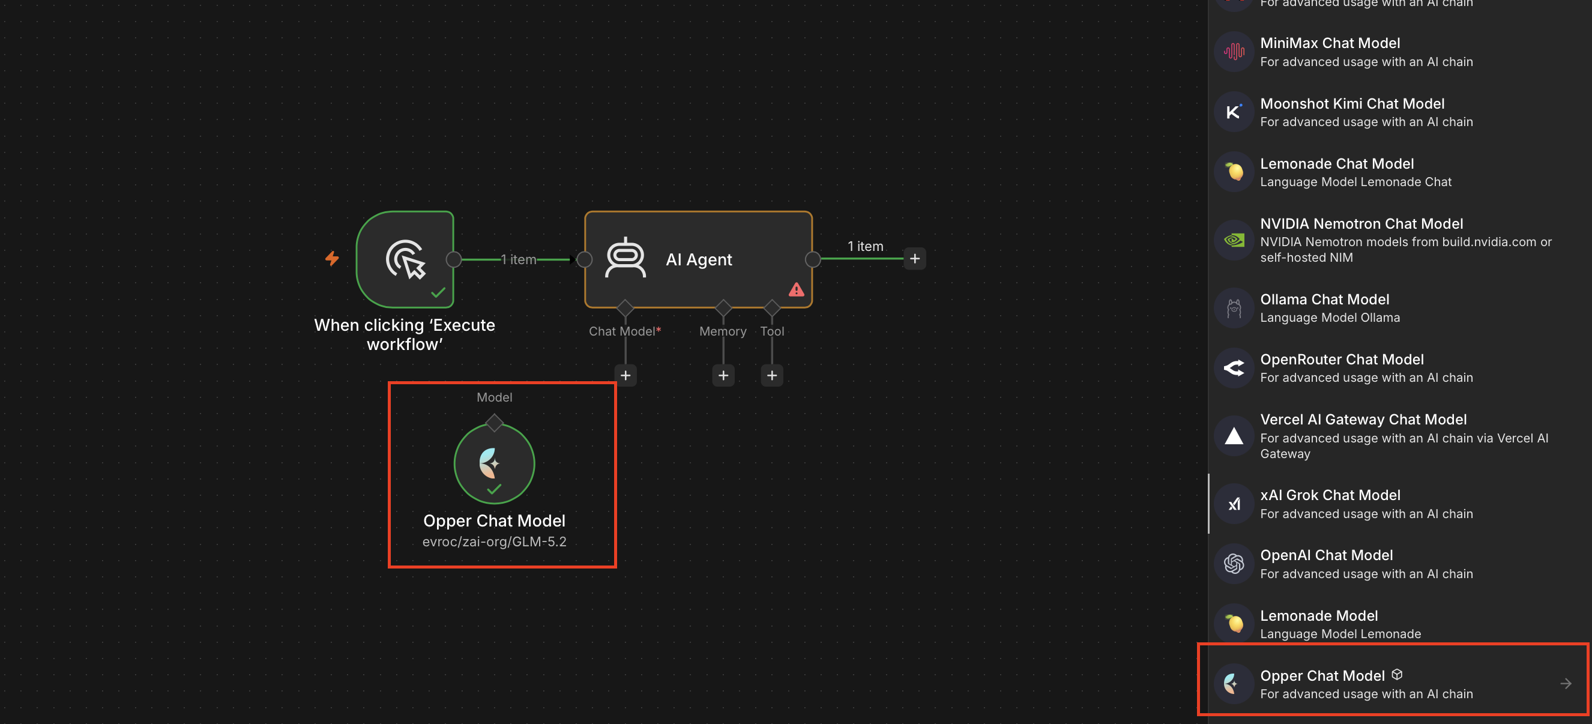Choose Moonshot Kimi Chat Model
This screenshot has width=1592, height=724.
pyautogui.click(x=1399, y=112)
